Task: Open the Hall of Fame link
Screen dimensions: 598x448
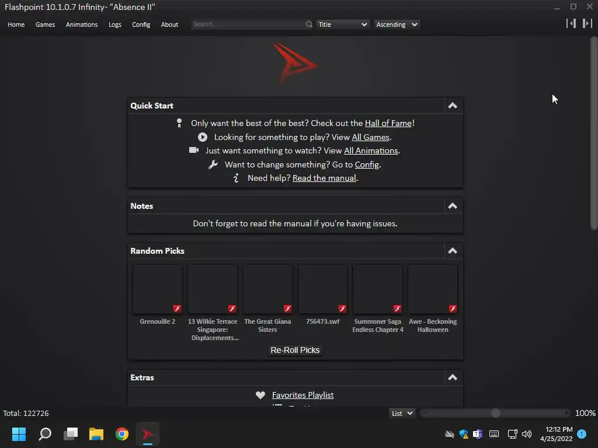Action: tap(388, 123)
